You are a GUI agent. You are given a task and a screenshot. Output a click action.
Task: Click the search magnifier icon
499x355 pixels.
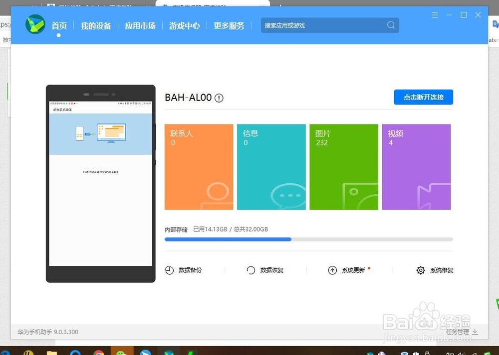click(x=391, y=25)
